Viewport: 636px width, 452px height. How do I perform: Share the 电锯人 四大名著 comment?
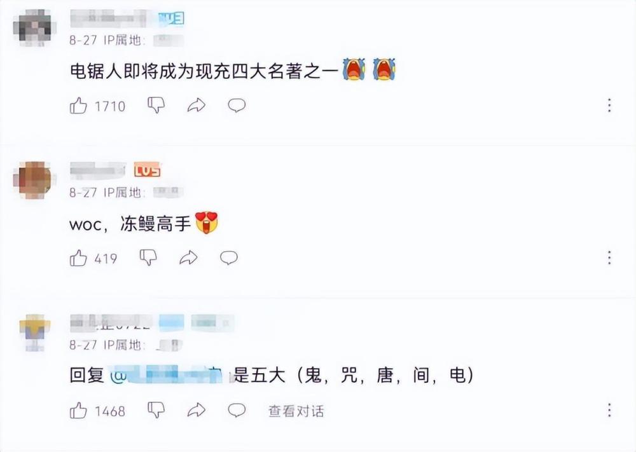point(197,106)
